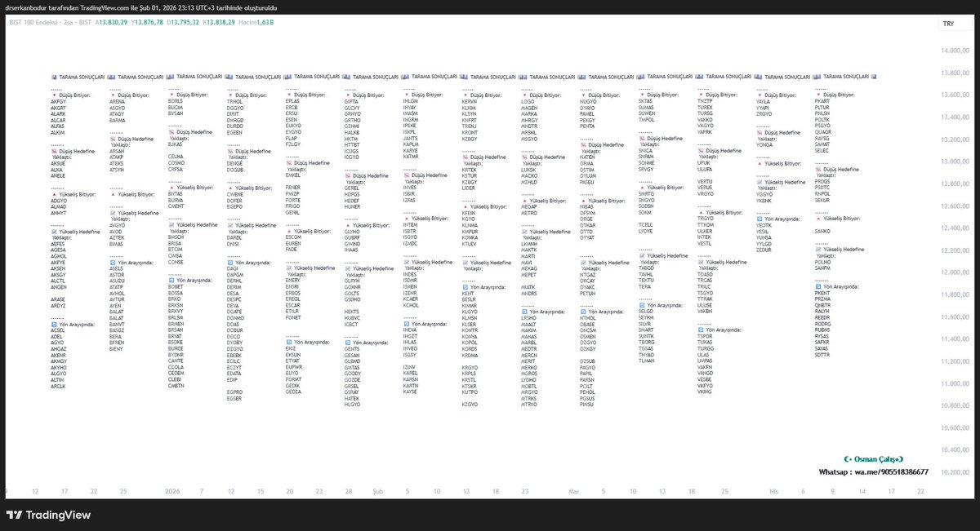Viewport: 980px width, 531px height.
Task: Click the MAVI ticker
Action: pyautogui.click(x=528, y=261)
